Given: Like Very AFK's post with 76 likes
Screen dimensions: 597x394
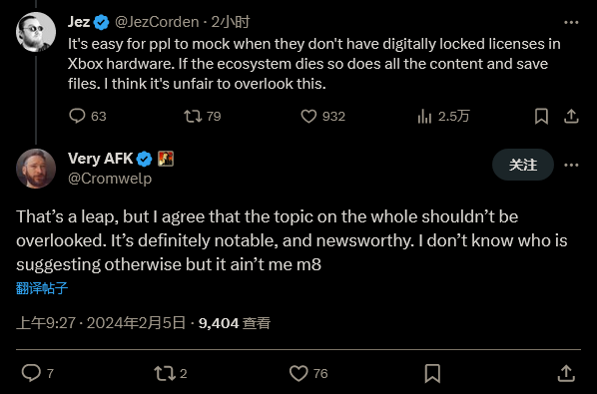Looking at the screenshot, I should point(298,373).
